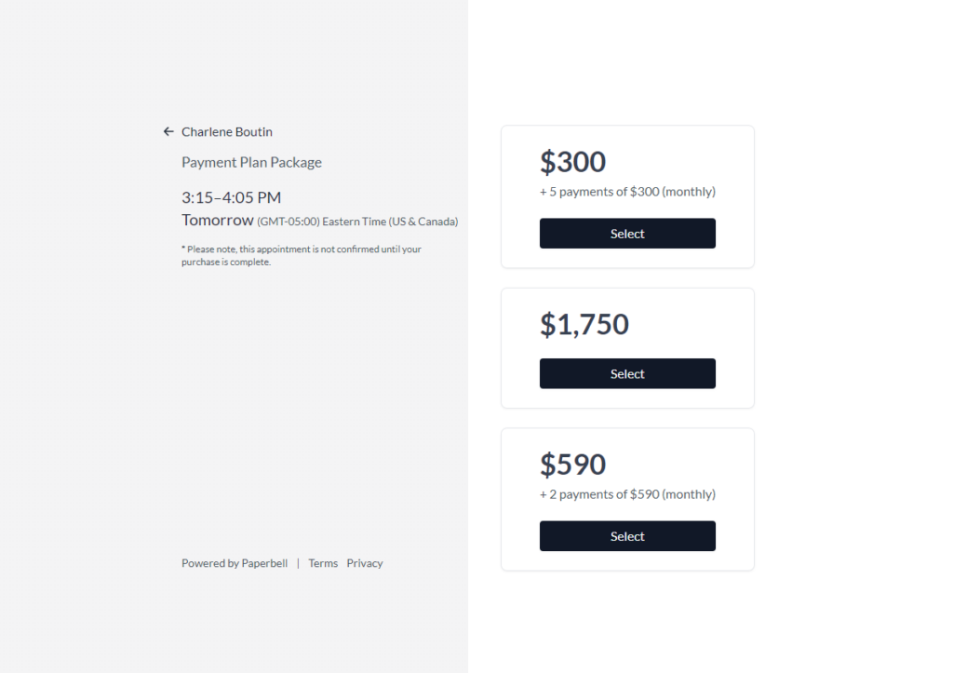This screenshot has height=673, width=953.
Task: Click the '+ 5 payments of $300' description
Action: click(627, 192)
